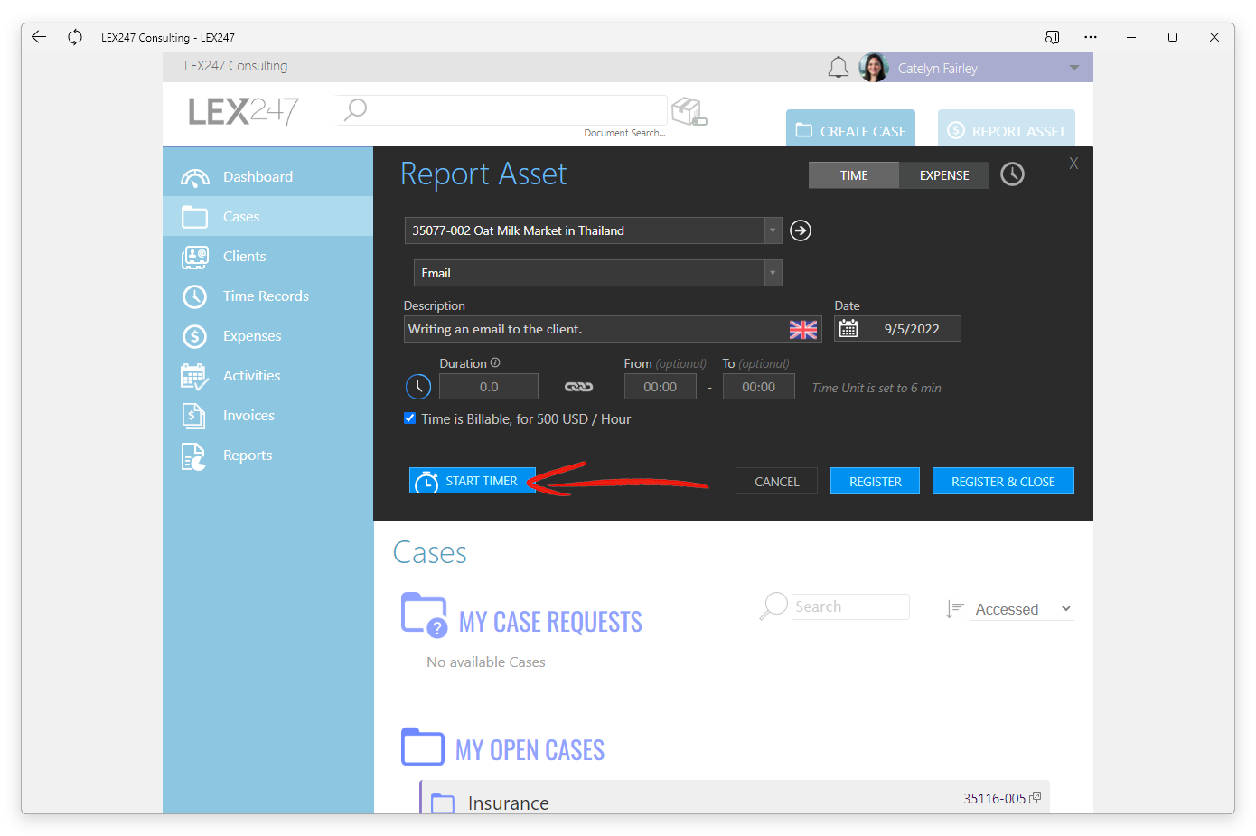
Task: Expand the Catelyn Fairley user menu arrow
Action: tap(1074, 68)
